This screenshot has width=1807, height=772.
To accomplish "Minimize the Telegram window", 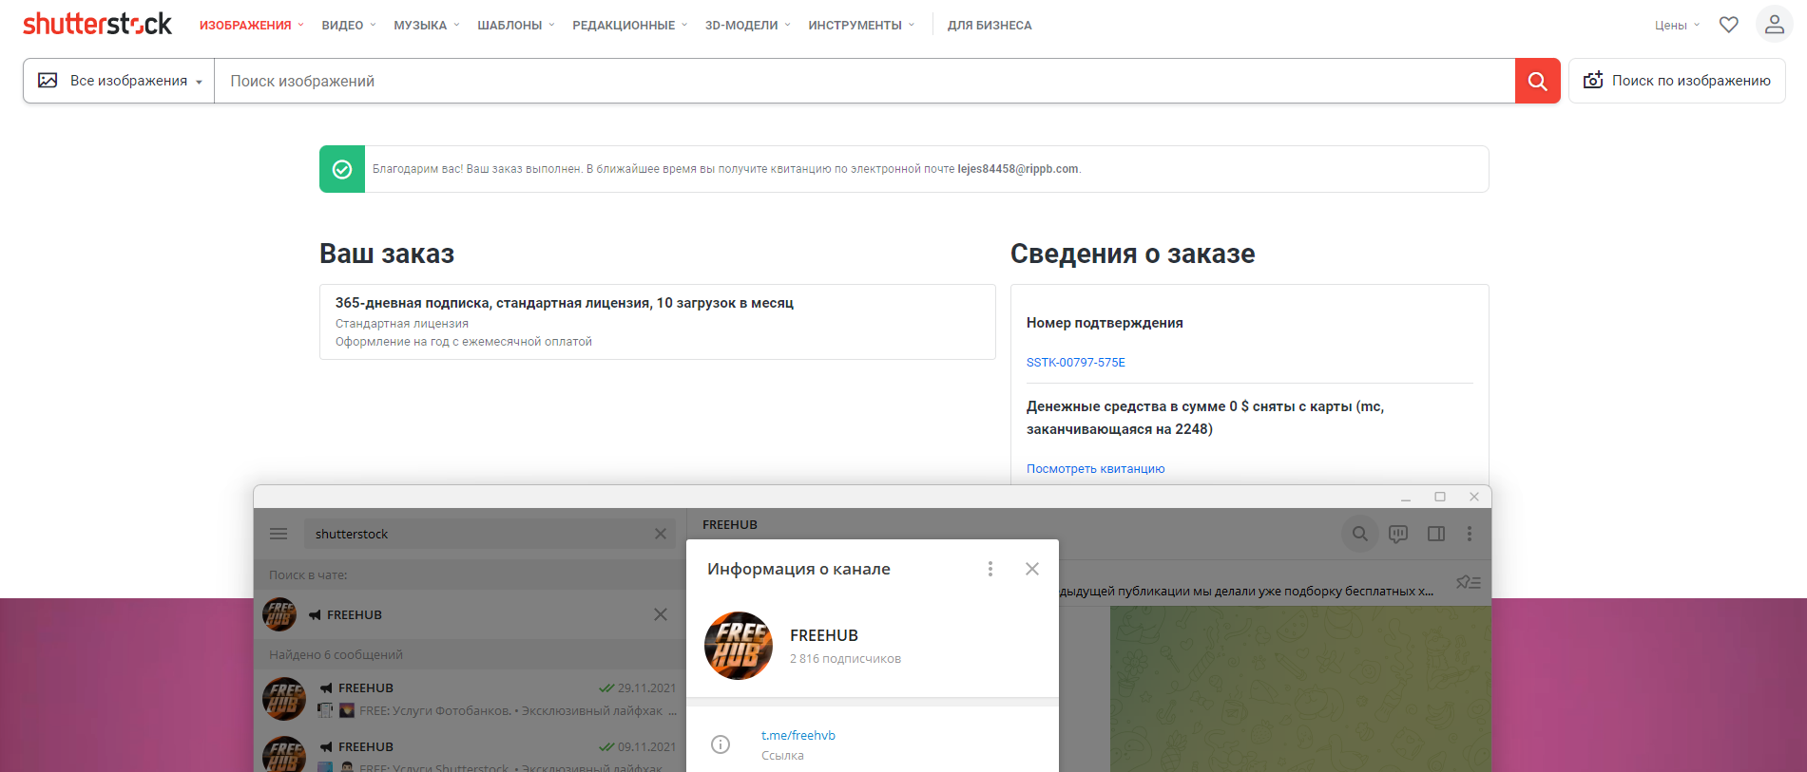I will [x=1406, y=497].
